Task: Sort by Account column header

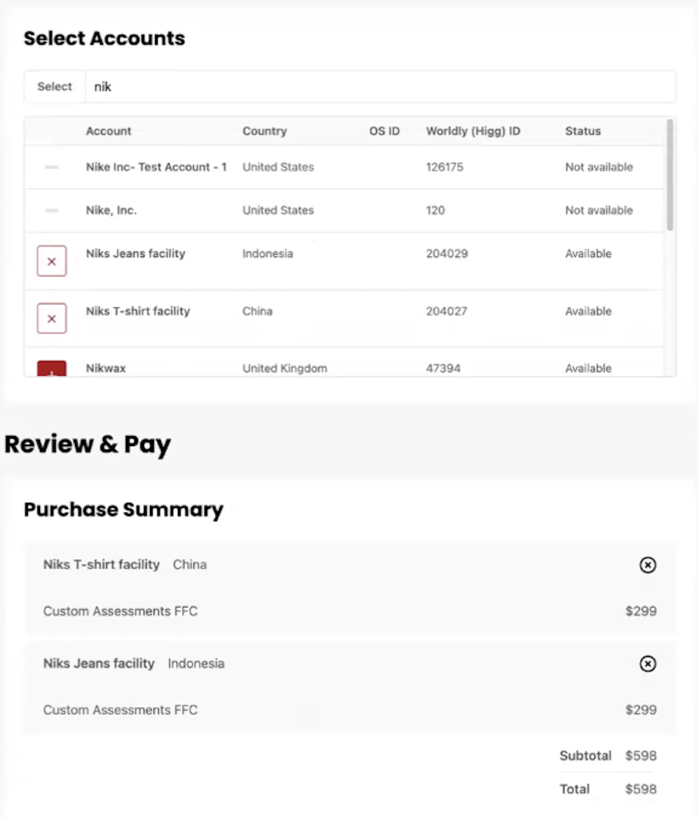Action: click(x=109, y=131)
